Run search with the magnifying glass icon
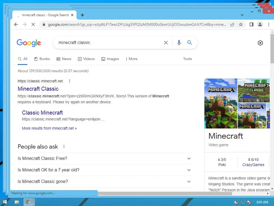 tap(190, 43)
